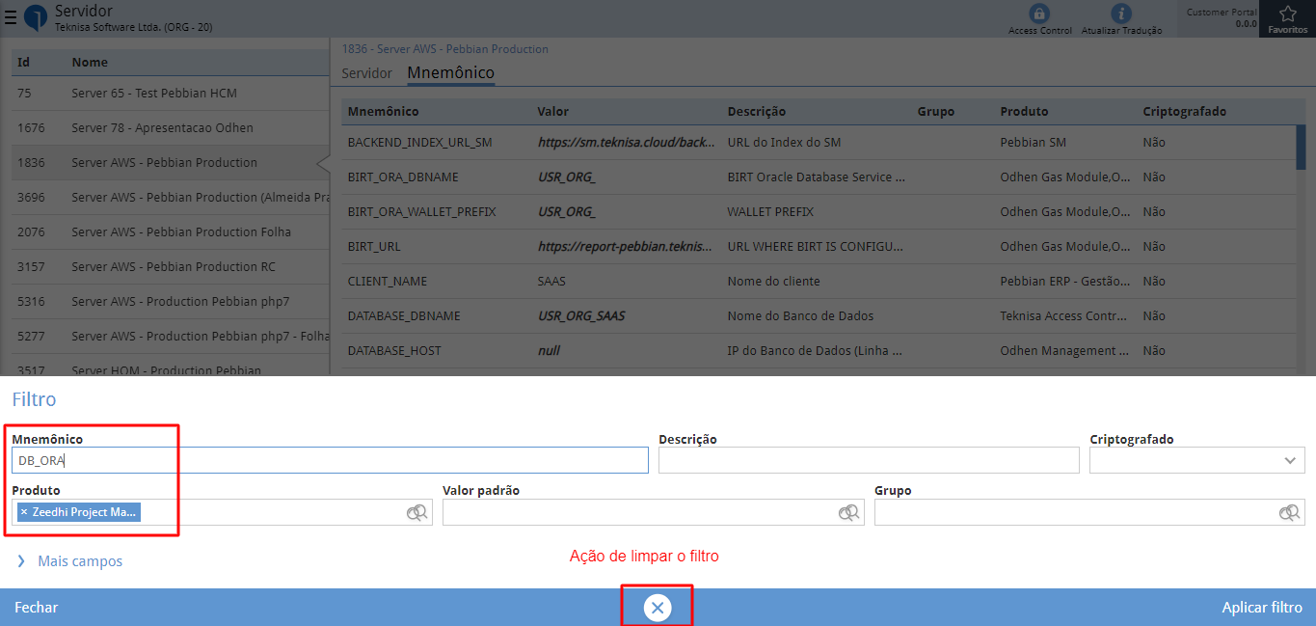Click the SAAS value cell
The height and width of the screenshot is (626, 1316).
click(x=551, y=282)
